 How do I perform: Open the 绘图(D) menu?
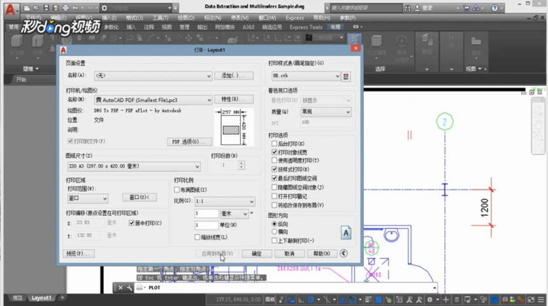tap(186, 18)
